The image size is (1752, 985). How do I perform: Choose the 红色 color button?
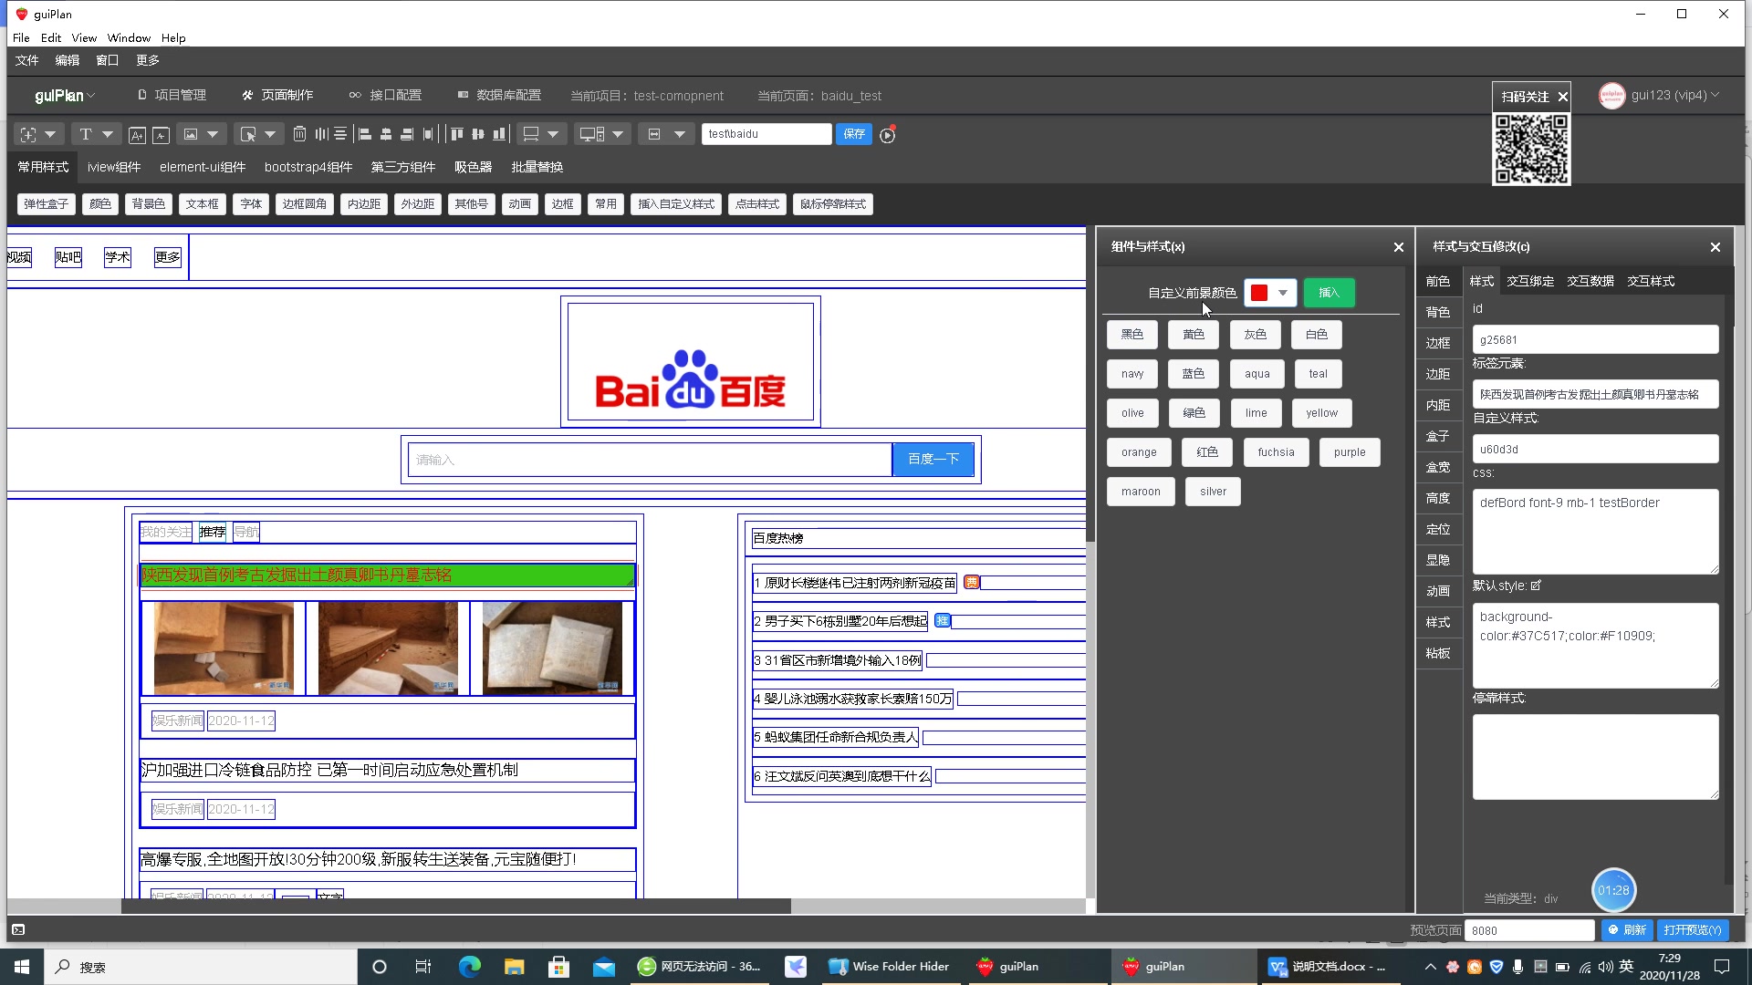point(1207,452)
